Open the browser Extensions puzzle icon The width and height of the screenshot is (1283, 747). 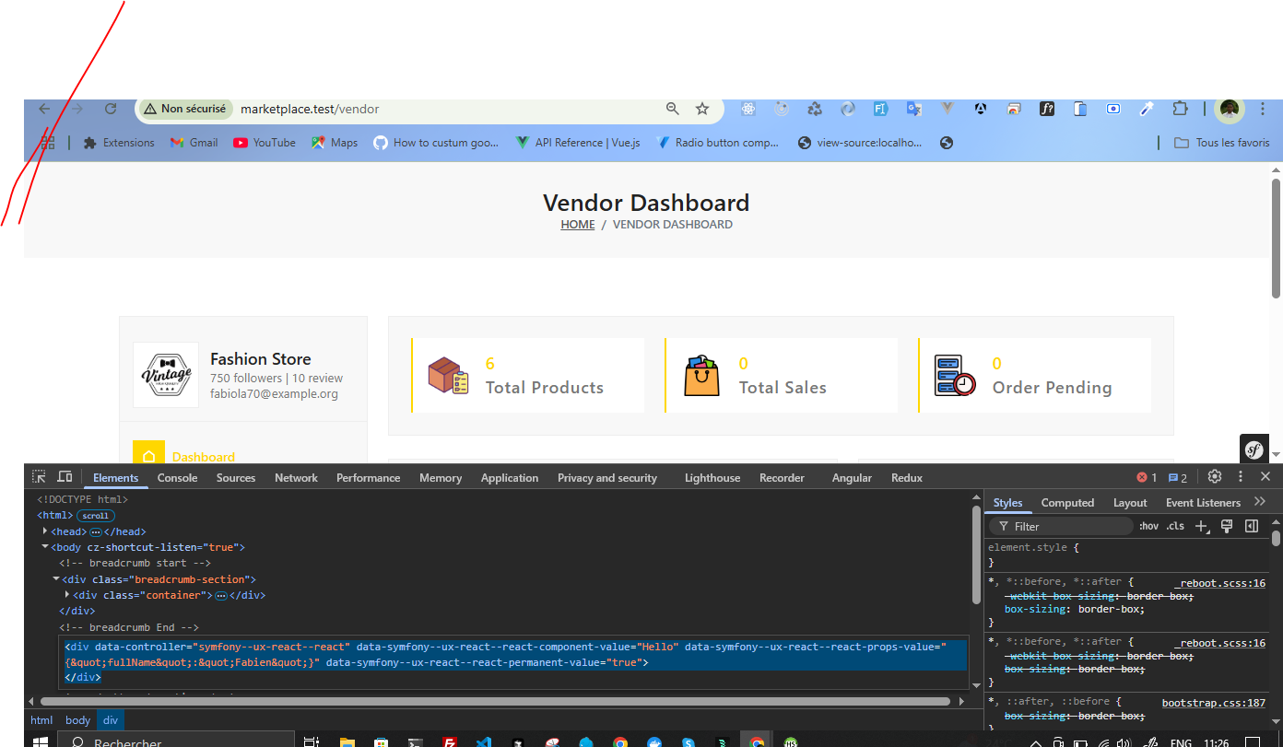[x=1180, y=109]
